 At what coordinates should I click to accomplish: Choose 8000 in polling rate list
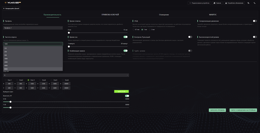click(x=33, y=69)
